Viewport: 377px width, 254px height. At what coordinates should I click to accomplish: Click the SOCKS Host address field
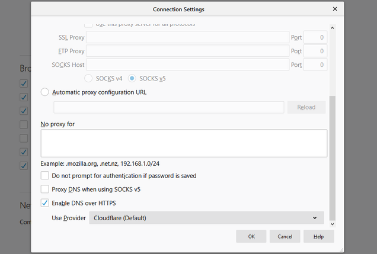(x=187, y=65)
